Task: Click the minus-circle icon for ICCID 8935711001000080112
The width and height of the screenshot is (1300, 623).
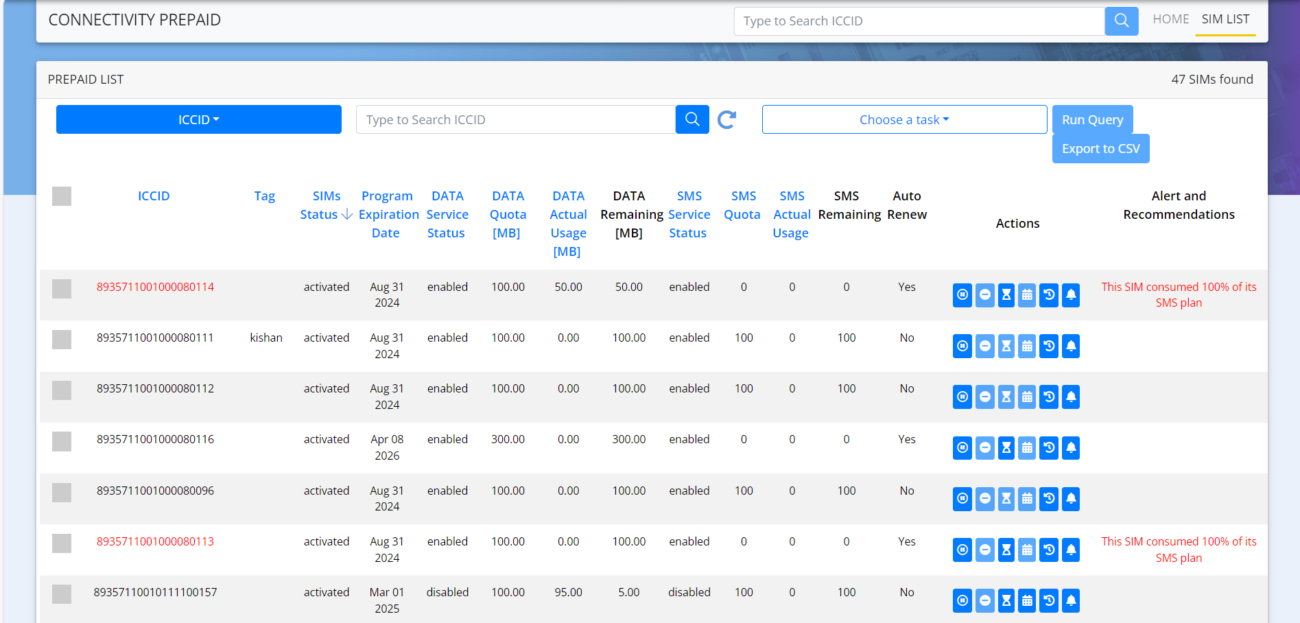Action: click(985, 397)
